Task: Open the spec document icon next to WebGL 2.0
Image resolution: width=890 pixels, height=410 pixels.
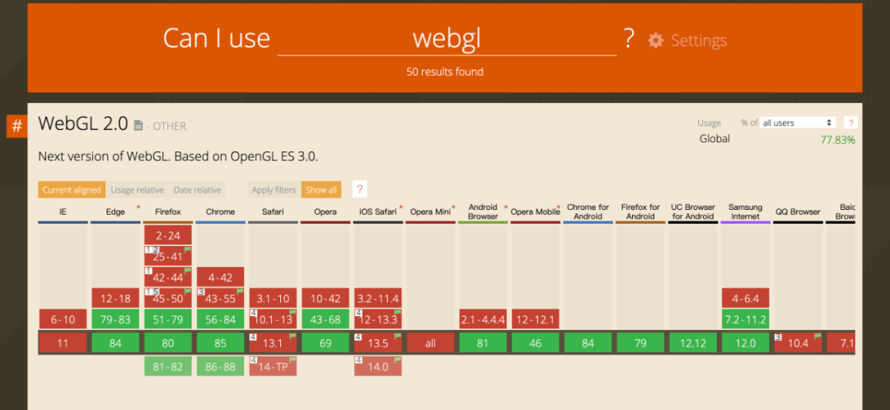Action: (138, 125)
